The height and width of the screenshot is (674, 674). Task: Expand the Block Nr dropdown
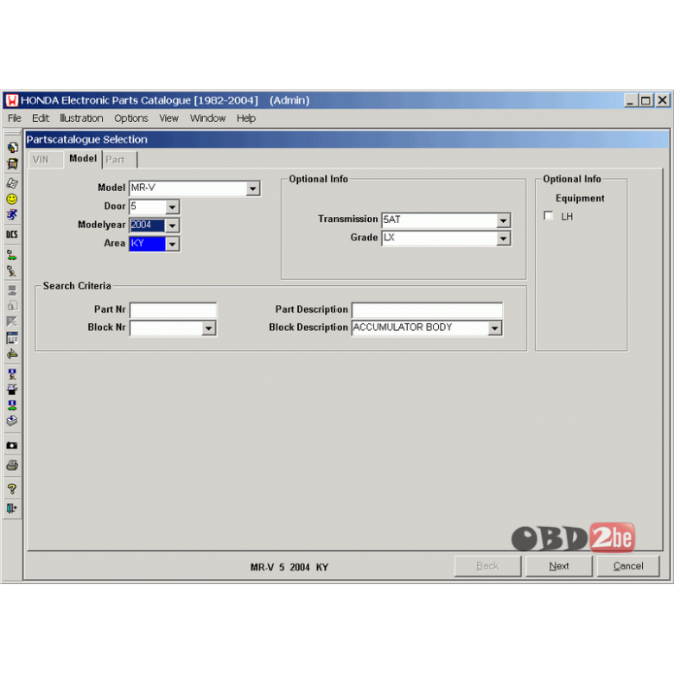coord(208,329)
